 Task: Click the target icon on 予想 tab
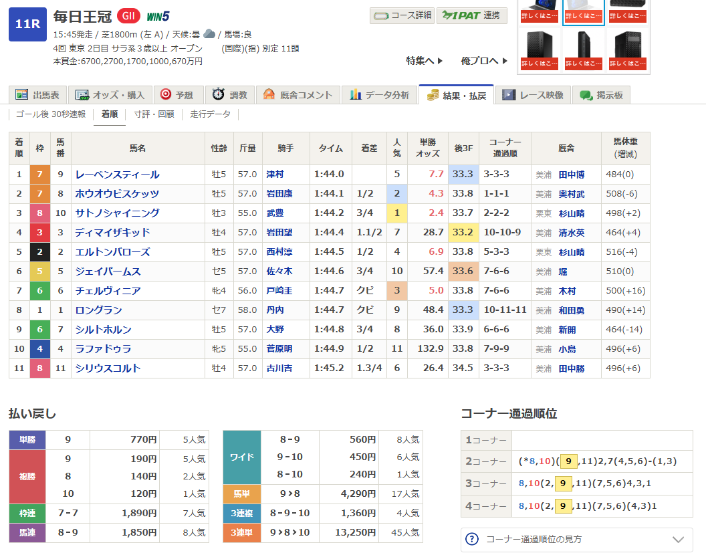tap(165, 95)
